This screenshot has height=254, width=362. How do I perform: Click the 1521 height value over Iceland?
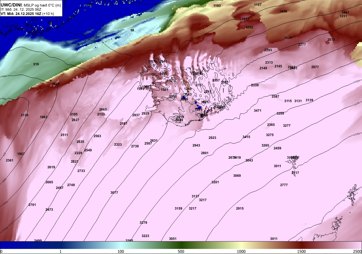click(164, 90)
